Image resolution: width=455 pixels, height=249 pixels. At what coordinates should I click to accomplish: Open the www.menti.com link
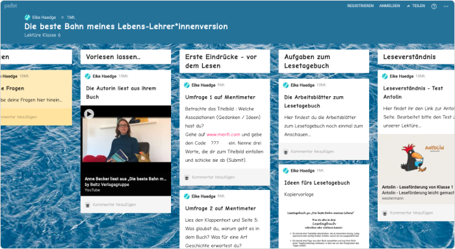223,135
